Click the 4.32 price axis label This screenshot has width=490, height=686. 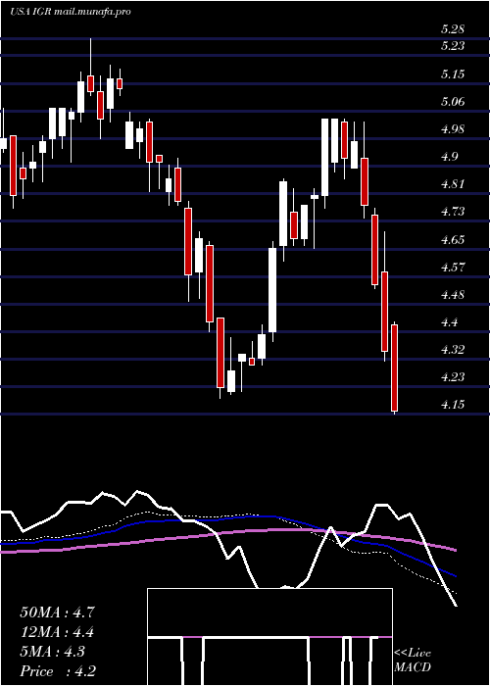(453, 350)
